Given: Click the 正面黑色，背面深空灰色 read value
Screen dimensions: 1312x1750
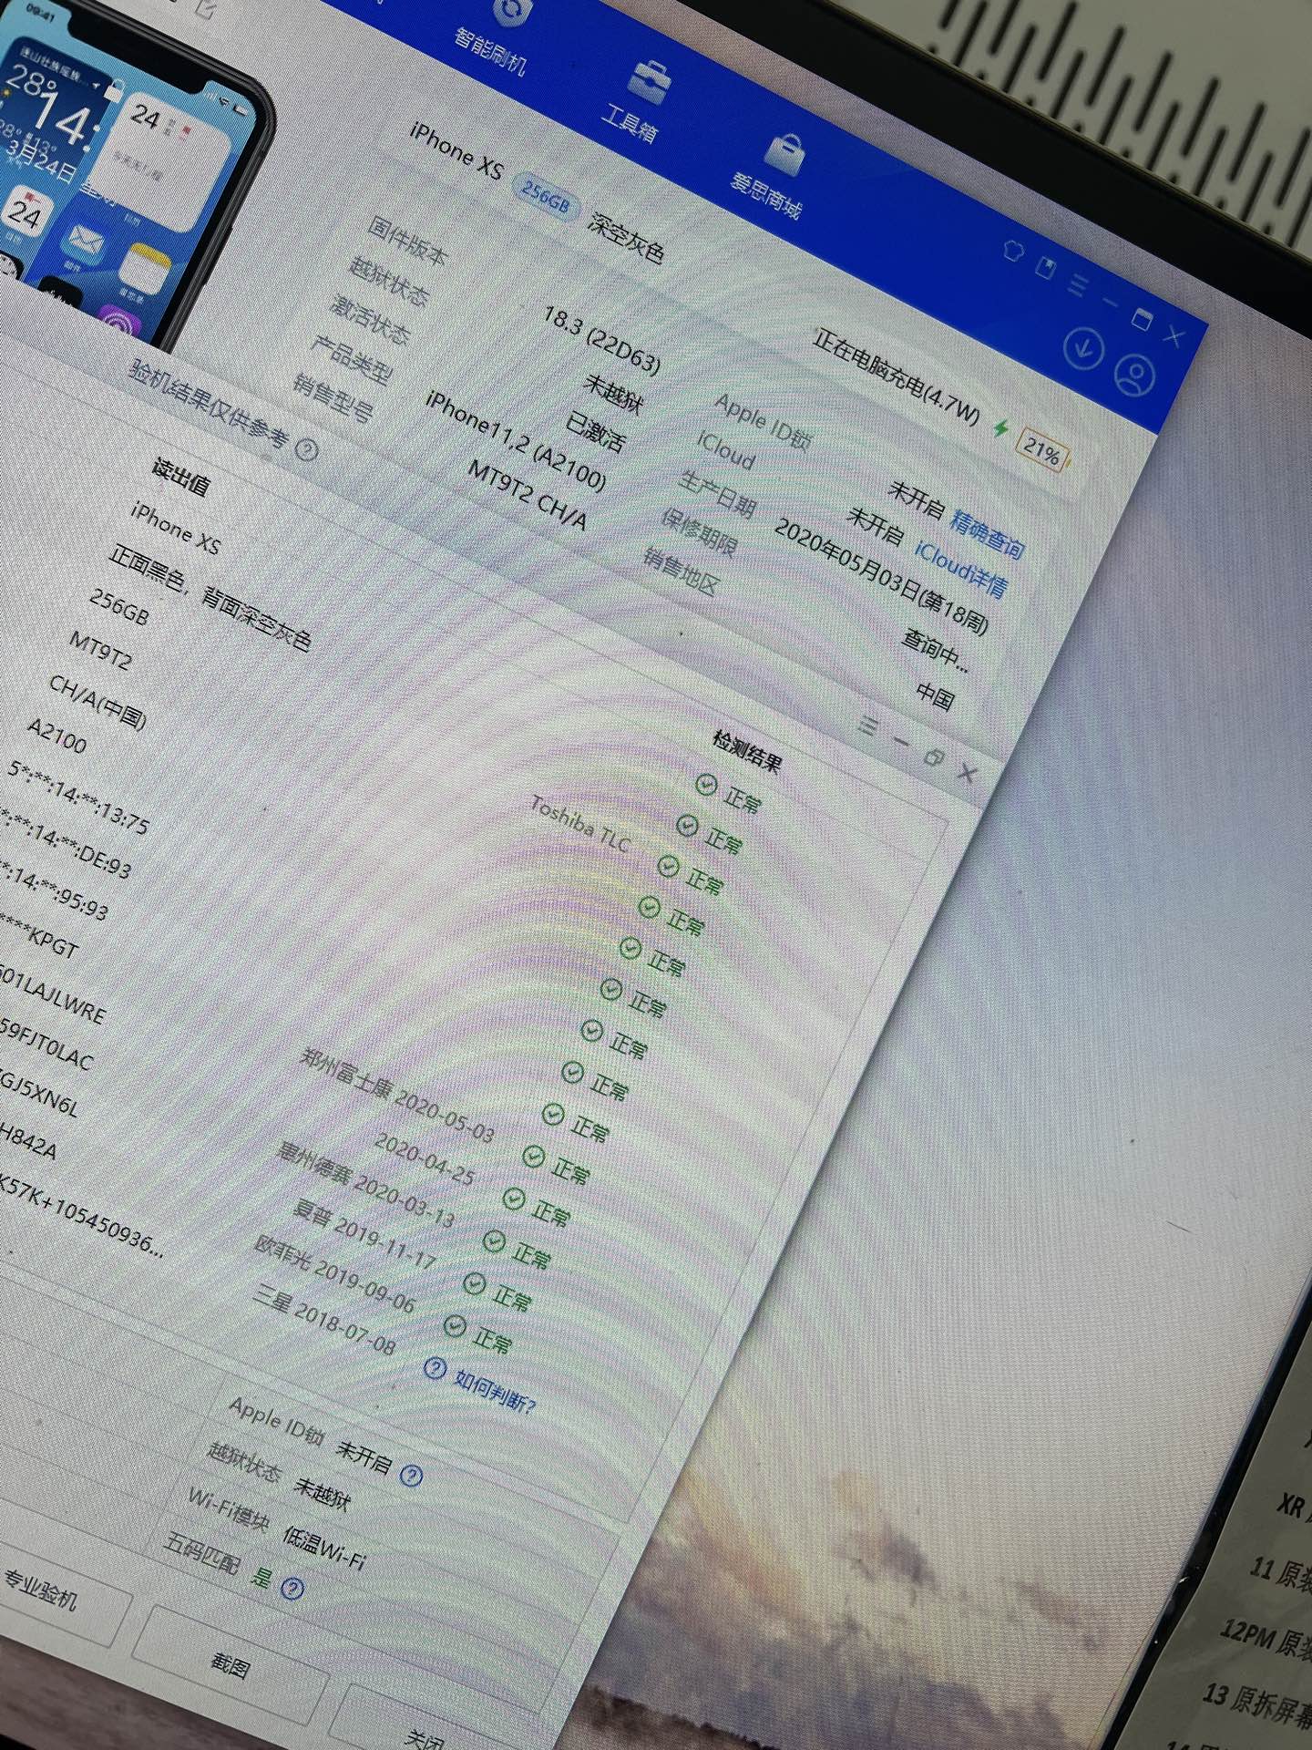Looking at the screenshot, I should pos(210,597).
